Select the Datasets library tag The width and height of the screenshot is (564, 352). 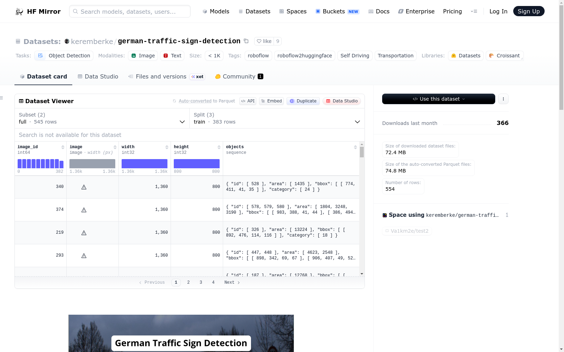click(466, 56)
